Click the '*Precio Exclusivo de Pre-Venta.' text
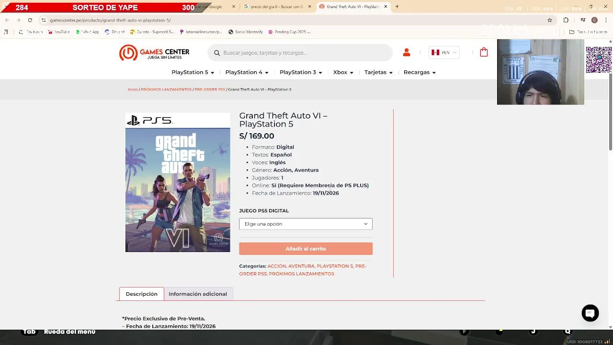The height and width of the screenshot is (345, 613). pyautogui.click(x=163, y=318)
